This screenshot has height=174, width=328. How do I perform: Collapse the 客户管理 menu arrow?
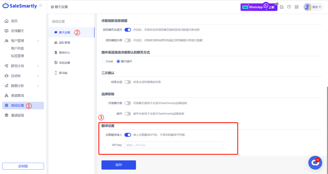click(38, 41)
